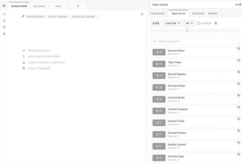Copy the Content Creation topic
243x167 pixels.
239,107
